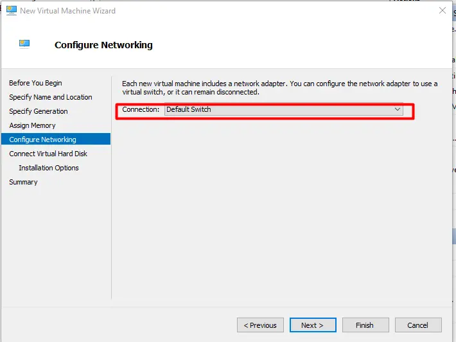Open the Specify Generation step
Screen dimensions: 456x342
(39, 111)
